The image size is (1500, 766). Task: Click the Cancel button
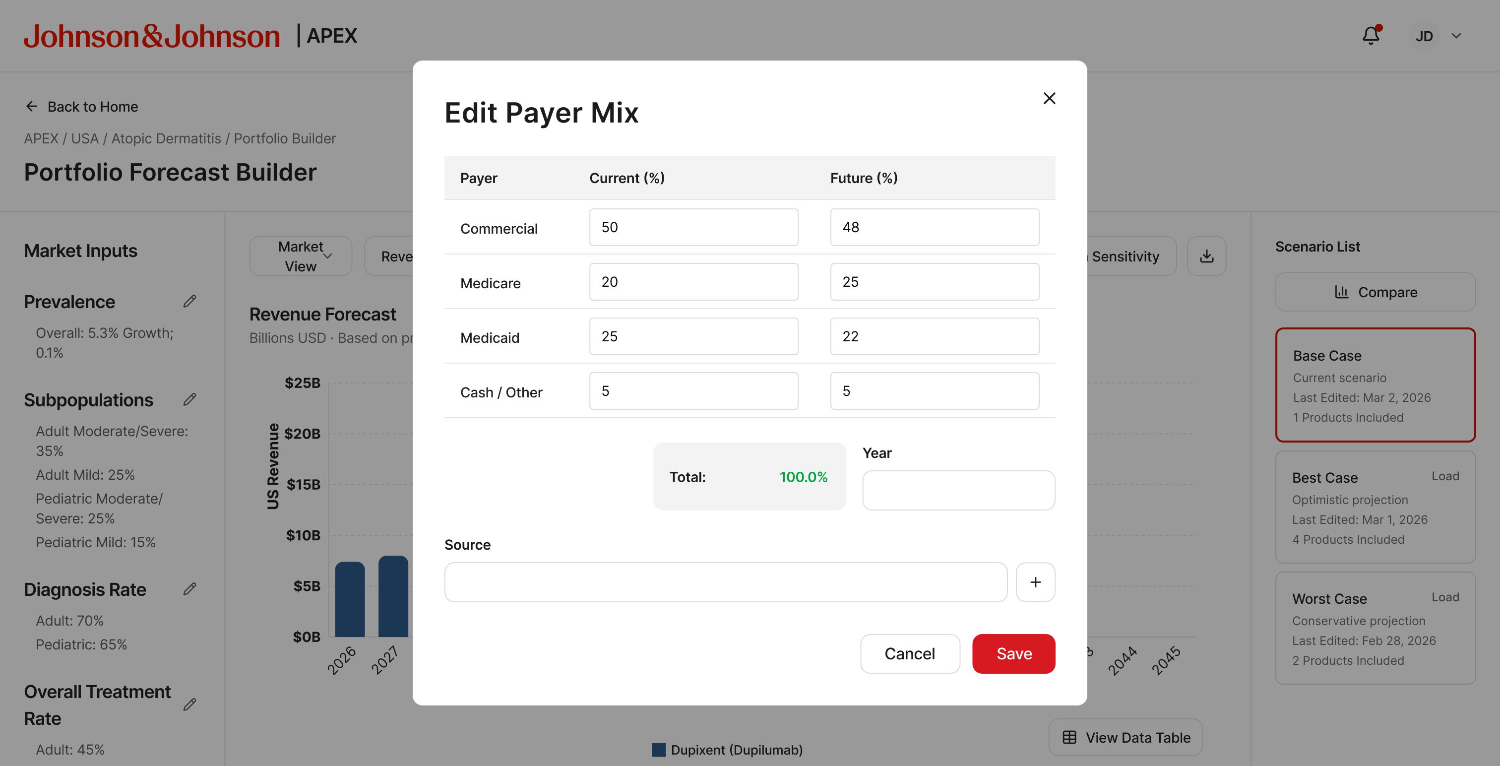click(x=910, y=653)
